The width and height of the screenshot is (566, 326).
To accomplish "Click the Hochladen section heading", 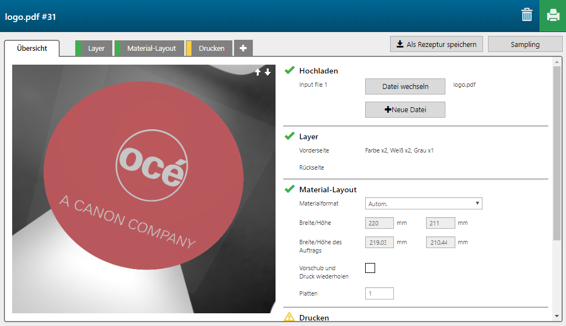I will tap(318, 71).
